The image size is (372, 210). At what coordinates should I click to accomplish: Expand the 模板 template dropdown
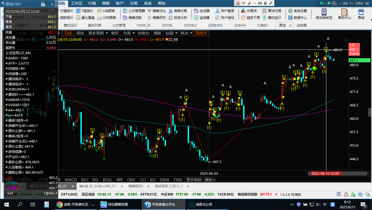[210, 180]
